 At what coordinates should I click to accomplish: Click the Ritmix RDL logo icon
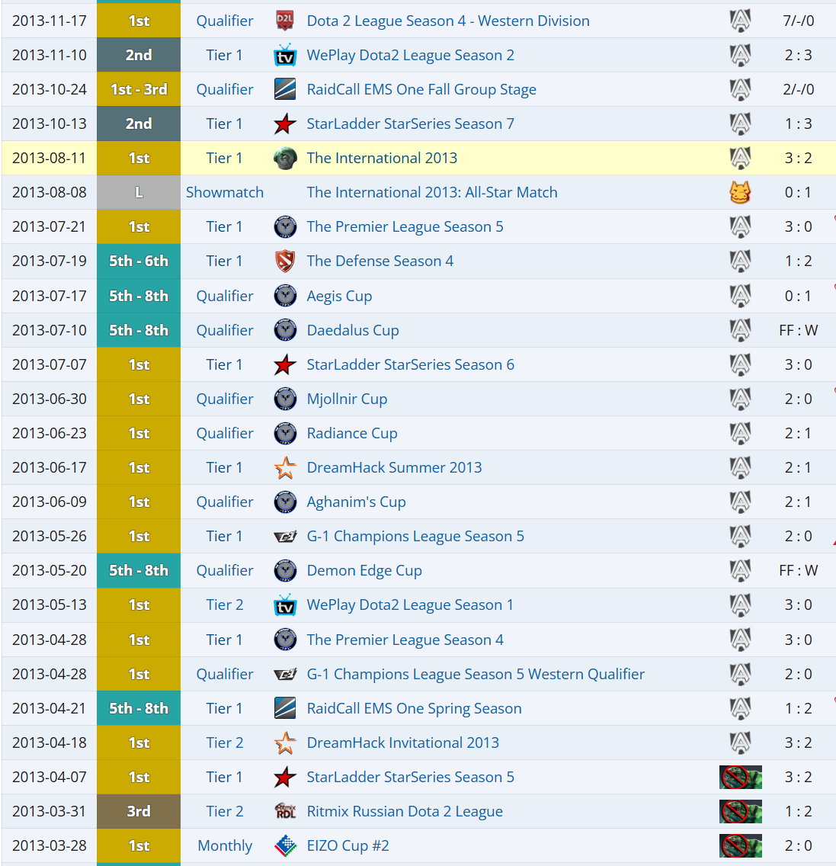pos(285,811)
